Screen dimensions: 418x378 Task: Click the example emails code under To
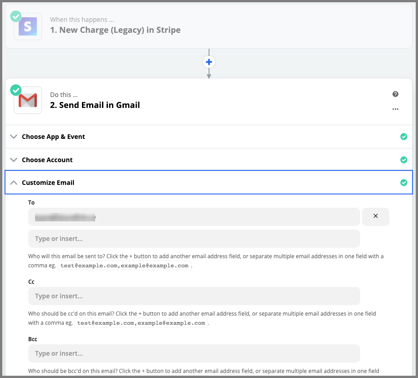(x=124, y=266)
